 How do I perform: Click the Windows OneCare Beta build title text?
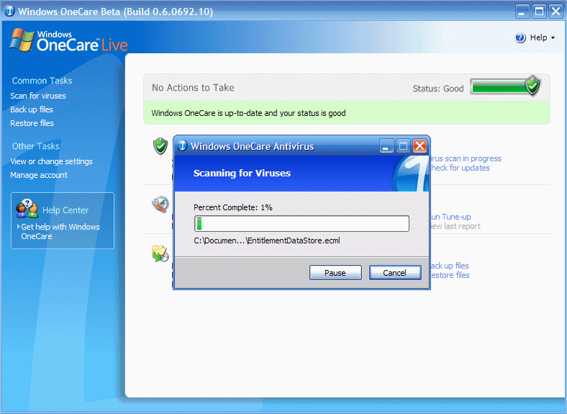point(115,12)
